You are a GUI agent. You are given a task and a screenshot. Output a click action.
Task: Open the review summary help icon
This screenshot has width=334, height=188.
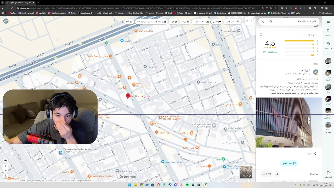tap(261, 35)
